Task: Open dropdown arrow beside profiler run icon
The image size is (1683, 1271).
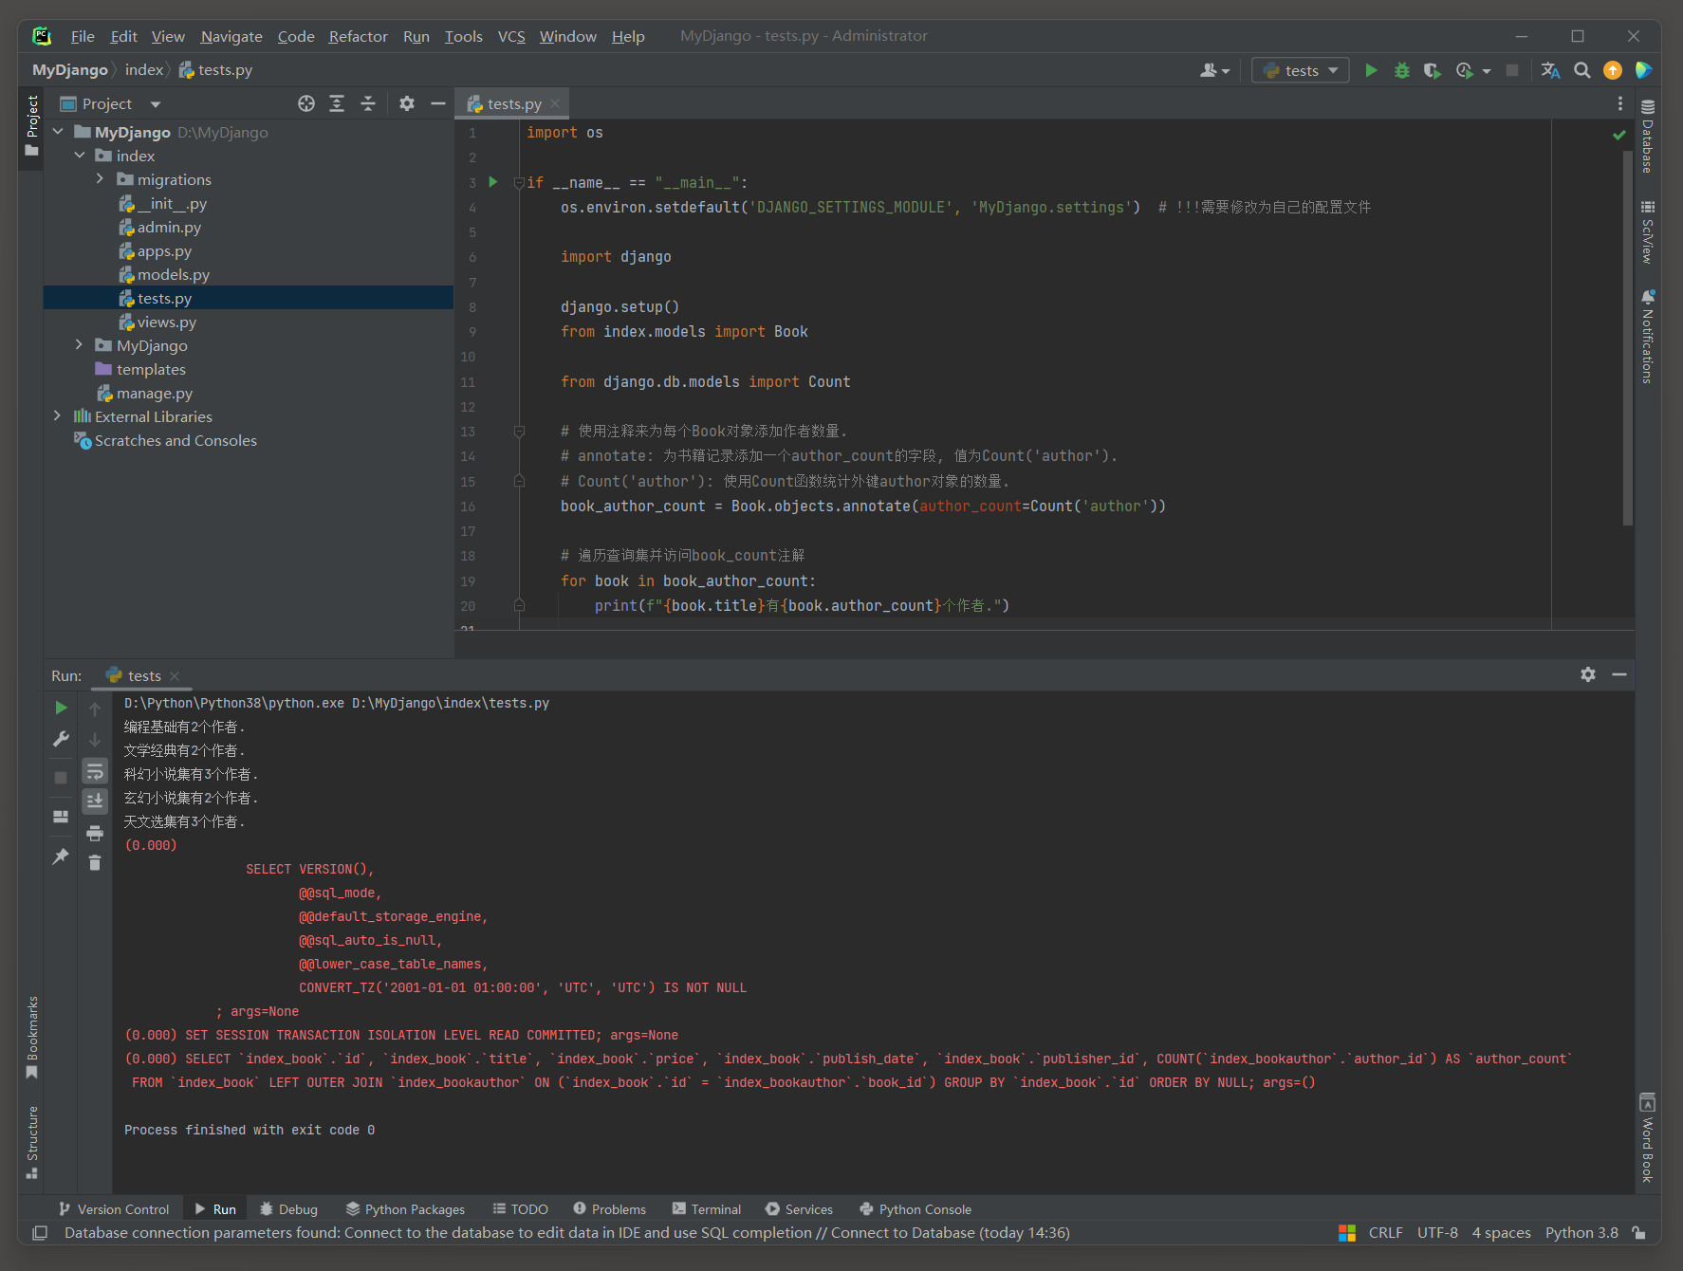Action: 1486,71
